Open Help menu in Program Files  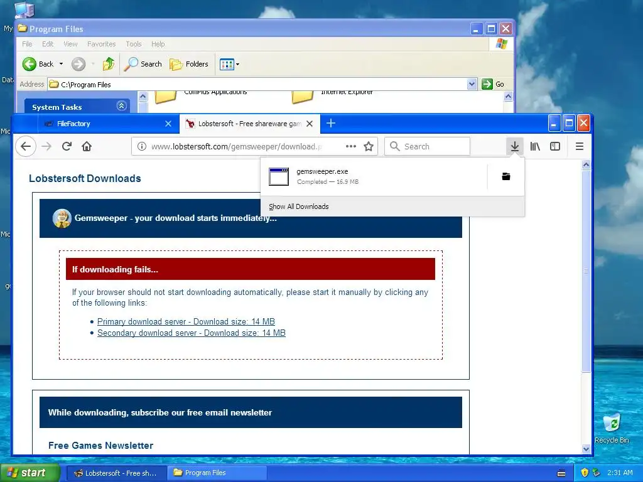tap(158, 44)
